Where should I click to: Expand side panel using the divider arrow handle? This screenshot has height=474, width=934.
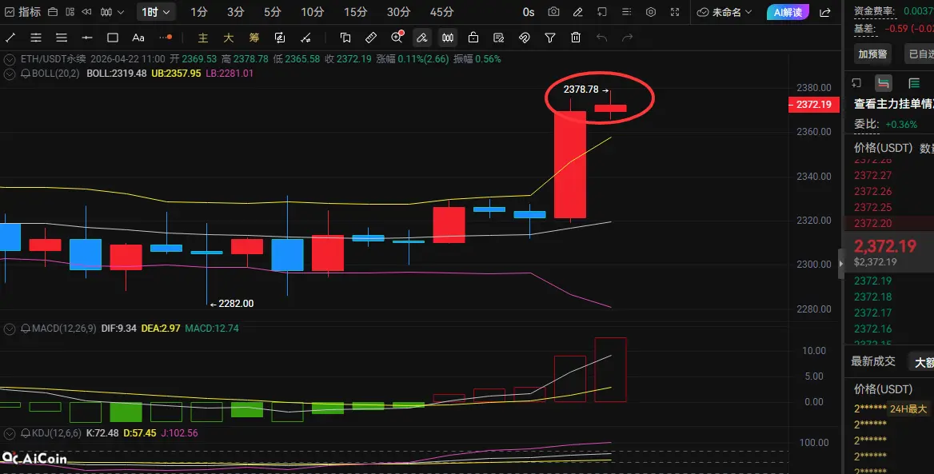point(841,263)
